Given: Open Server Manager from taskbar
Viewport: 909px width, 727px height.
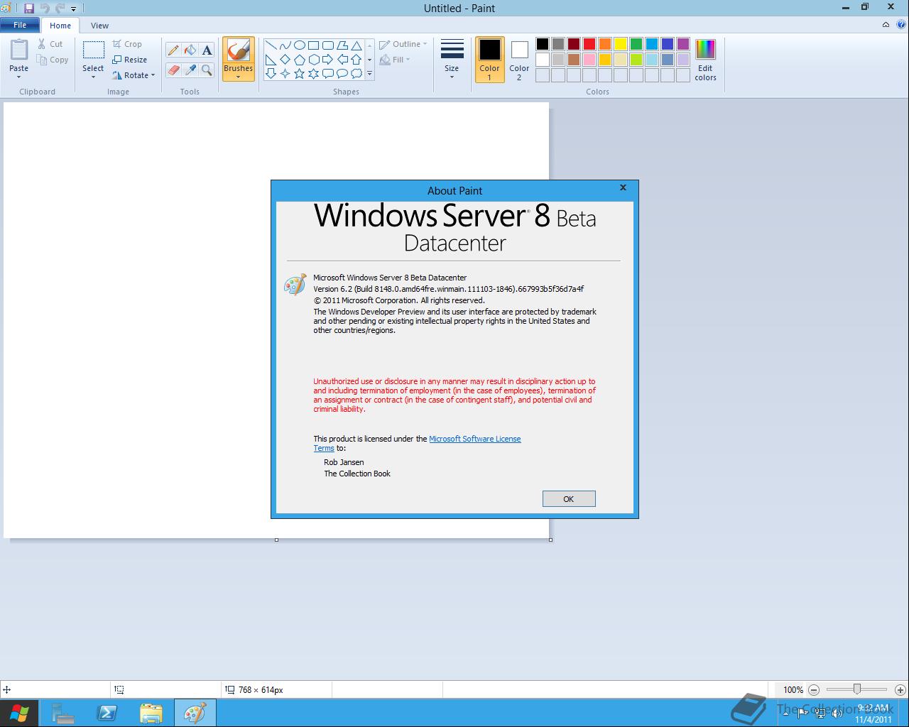Looking at the screenshot, I should (63, 713).
